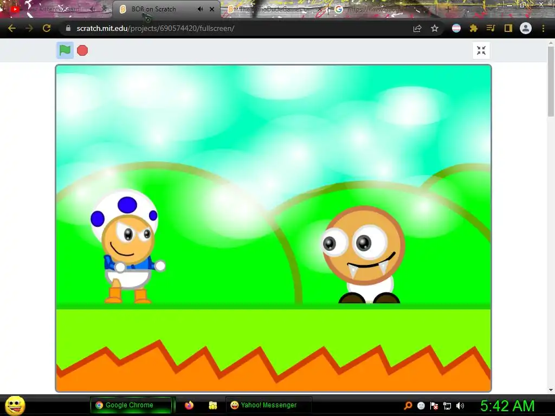Open the yellow folder taskbar icon
Image resolution: width=555 pixels, height=416 pixels.
pos(212,405)
